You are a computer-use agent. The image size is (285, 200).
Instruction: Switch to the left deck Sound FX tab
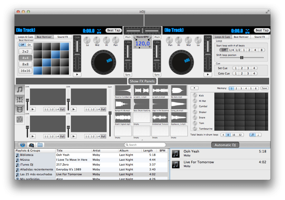click(x=63, y=37)
